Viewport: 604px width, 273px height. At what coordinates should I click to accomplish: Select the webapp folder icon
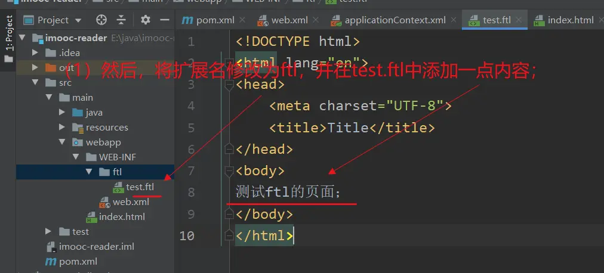(78, 142)
